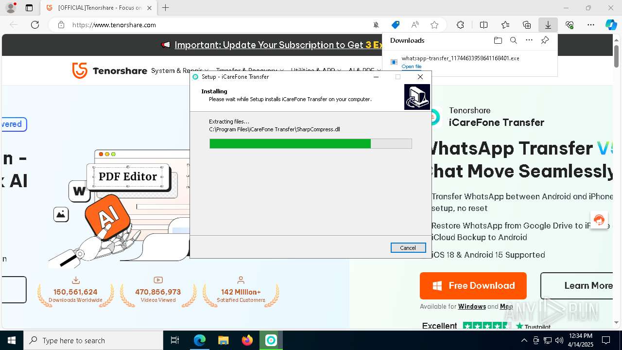Image resolution: width=622 pixels, height=350 pixels.
Task: Click the taskbar search box
Action: [93, 340]
